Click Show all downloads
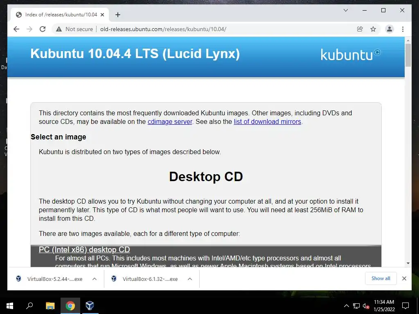 tap(381, 278)
